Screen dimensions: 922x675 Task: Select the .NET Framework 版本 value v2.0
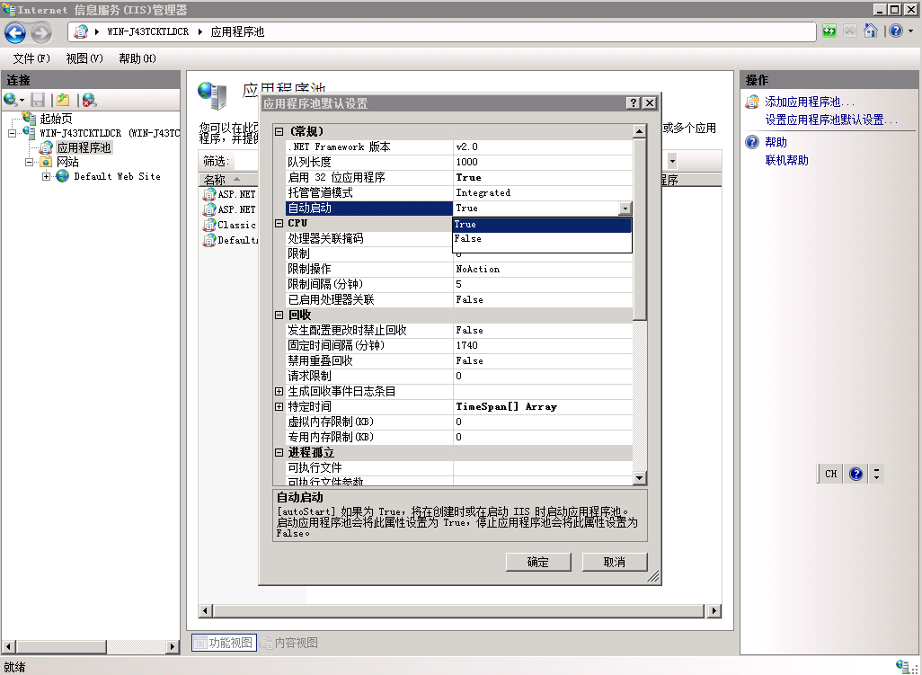543,147
